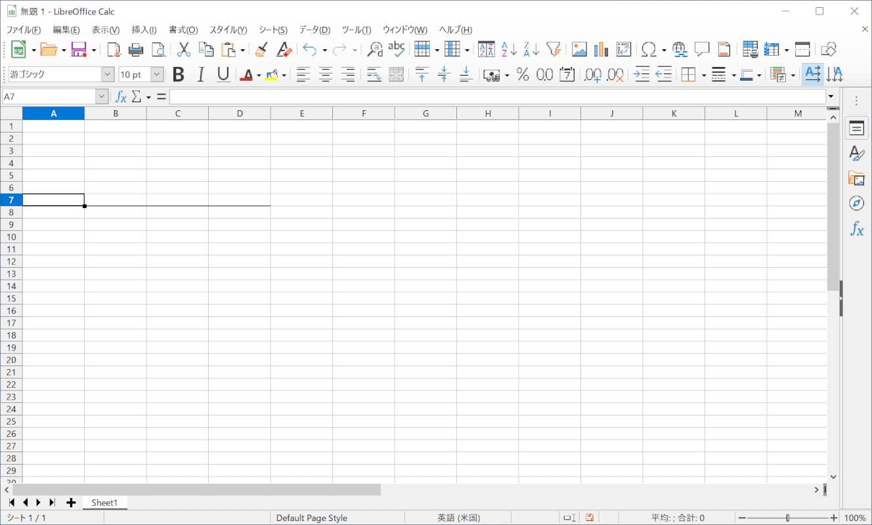This screenshot has width=872, height=525.
Task: Toggle Split Window icon
Action: 802,49
